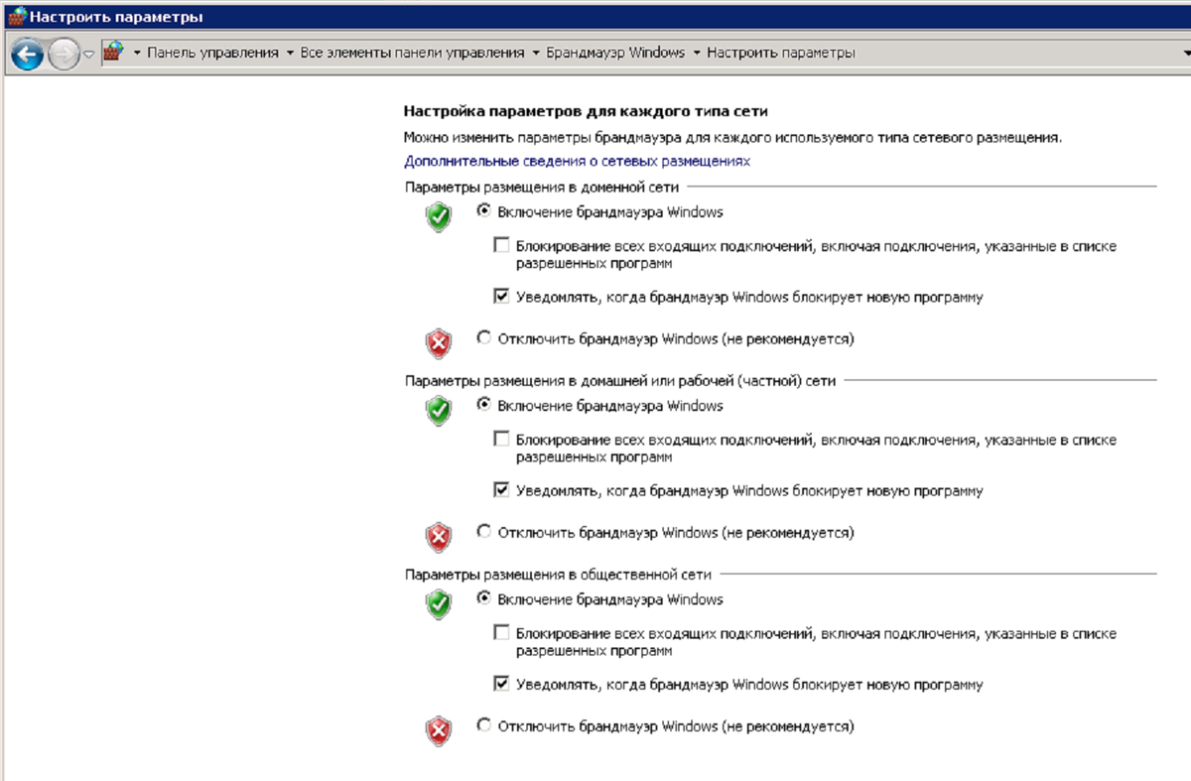Open the dropdown at the address bar's right end

click(1185, 53)
